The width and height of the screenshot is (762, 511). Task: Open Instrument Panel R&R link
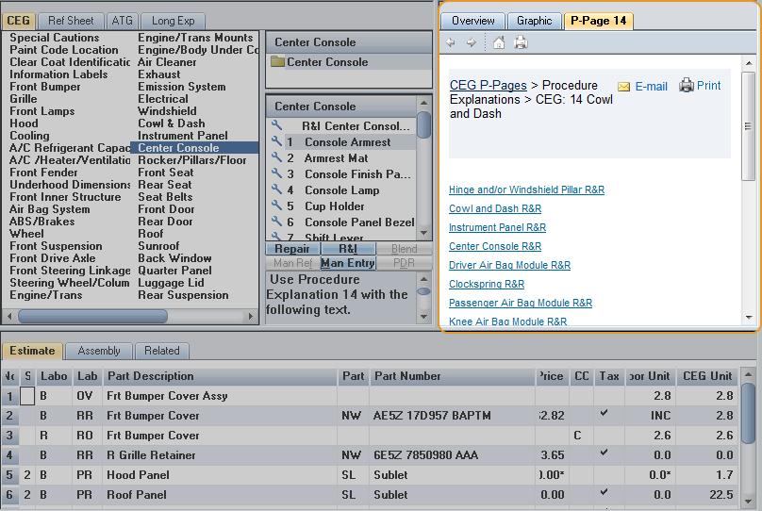point(497,227)
